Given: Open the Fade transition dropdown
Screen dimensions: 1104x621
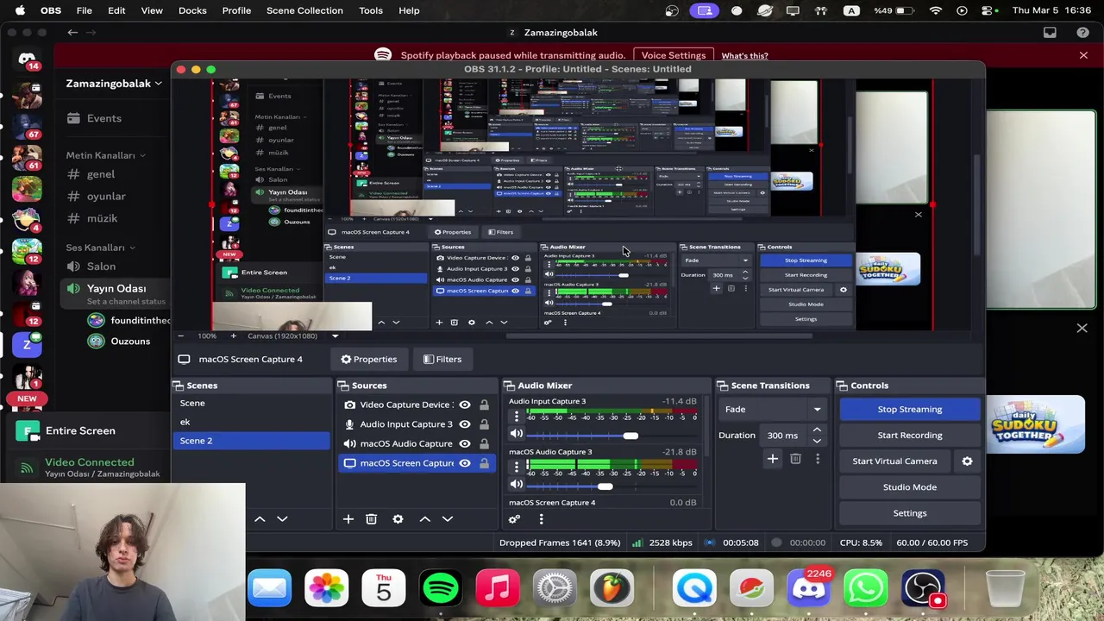Looking at the screenshot, I should tap(772, 410).
